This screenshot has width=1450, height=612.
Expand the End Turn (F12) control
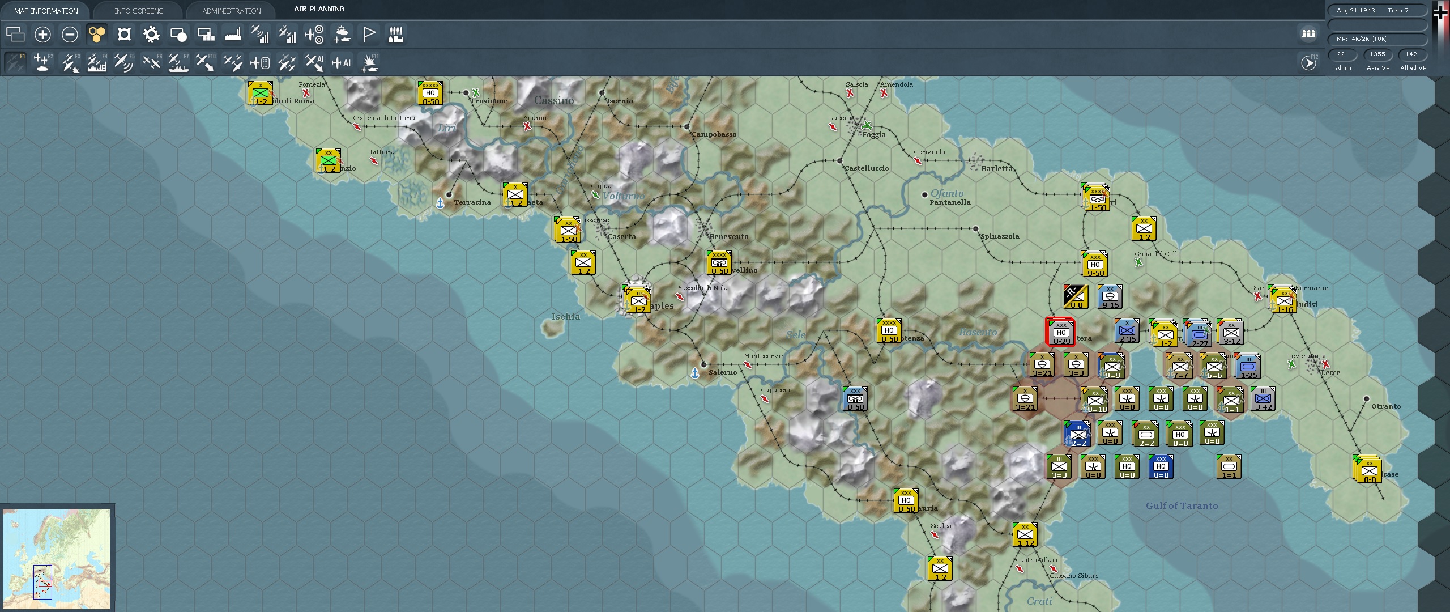point(1308,63)
